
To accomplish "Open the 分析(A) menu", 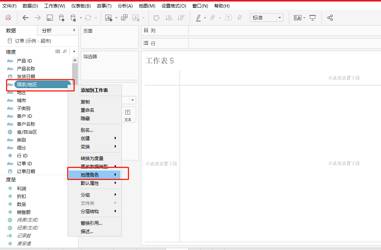I will [x=125, y=6].
